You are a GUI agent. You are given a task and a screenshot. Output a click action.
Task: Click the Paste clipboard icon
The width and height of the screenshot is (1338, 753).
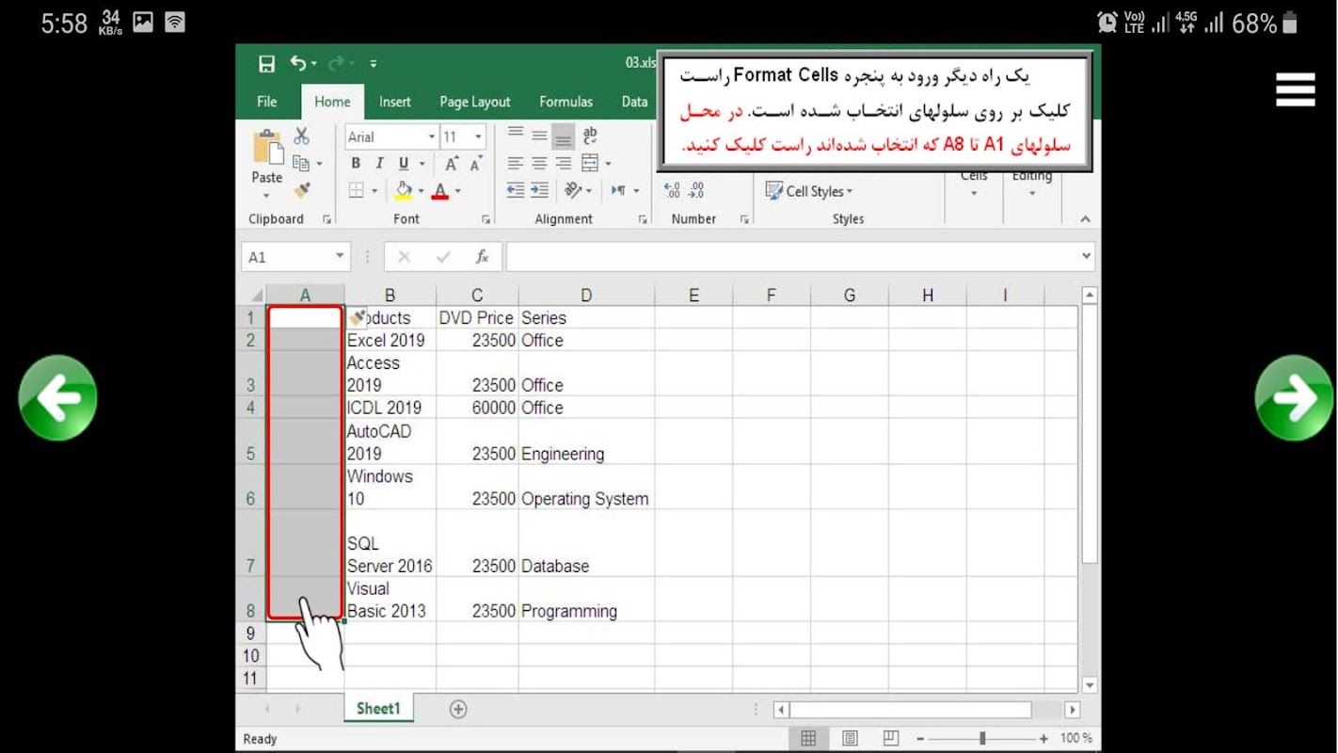(267, 148)
